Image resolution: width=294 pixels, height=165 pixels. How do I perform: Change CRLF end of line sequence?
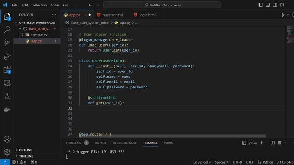pyautogui.click(x=249, y=162)
